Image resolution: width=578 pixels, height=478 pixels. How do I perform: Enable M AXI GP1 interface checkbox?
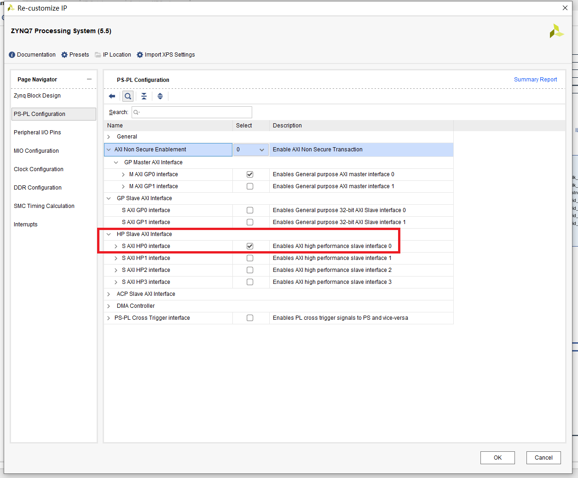click(250, 186)
